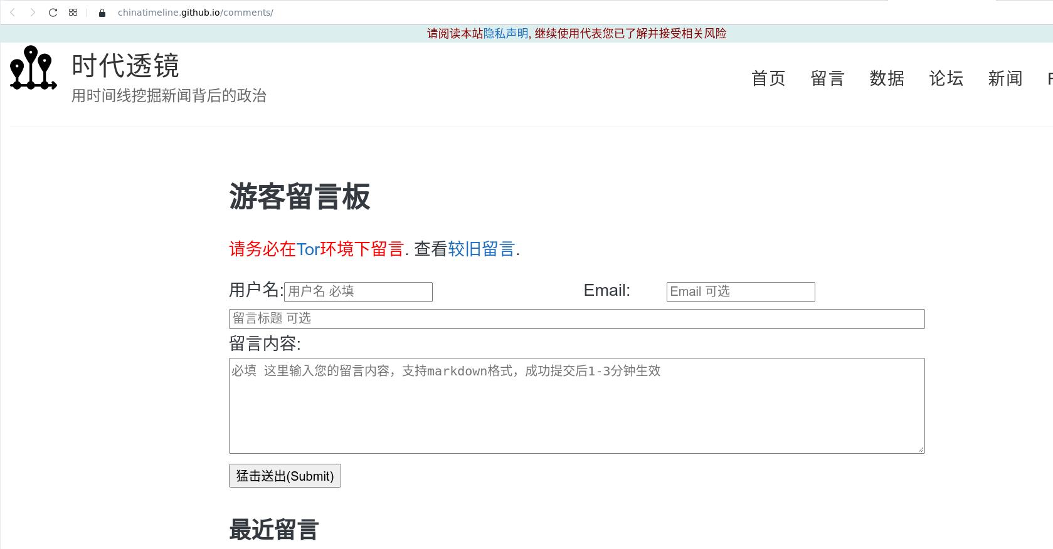This screenshot has width=1053, height=549.
Task: Open 留言 navigation item
Action: coord(827,78)
